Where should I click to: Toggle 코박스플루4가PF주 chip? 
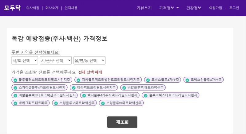162,80
